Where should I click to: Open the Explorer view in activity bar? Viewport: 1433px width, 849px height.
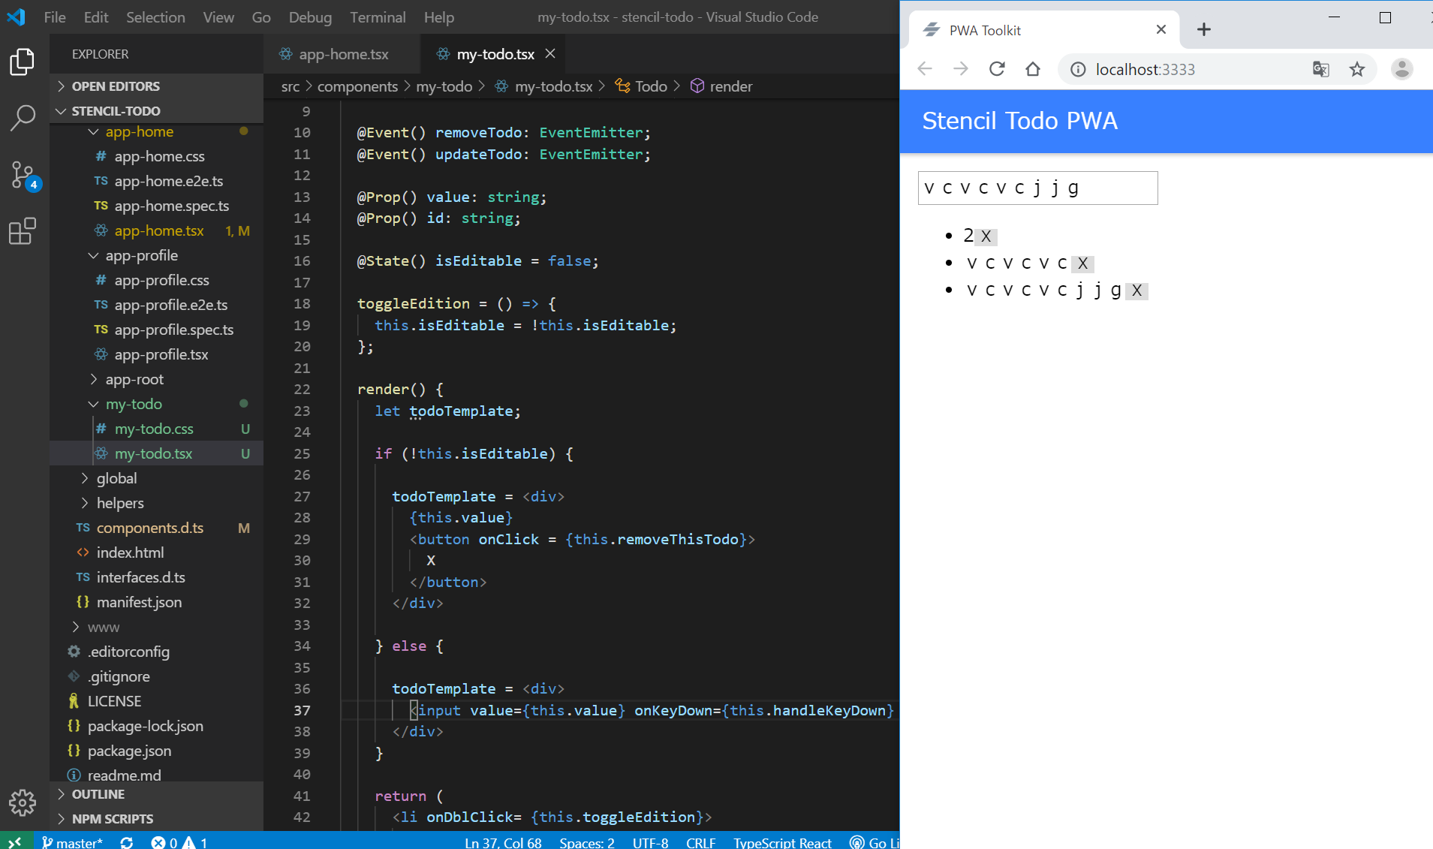(23, 62)
